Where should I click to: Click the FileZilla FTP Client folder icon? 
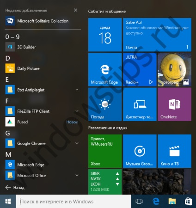[x=10, y=111]
